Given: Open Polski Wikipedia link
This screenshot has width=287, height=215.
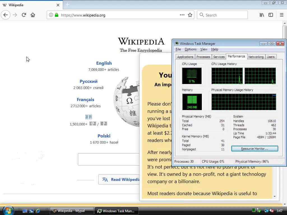Looking at the screenshot, I should (104, 136).
